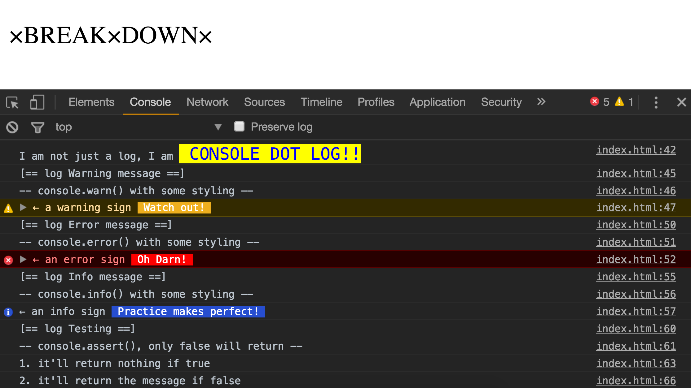Open index.html:57 source link
Viewport: 691px width, 388px height.
pos(636,312)
